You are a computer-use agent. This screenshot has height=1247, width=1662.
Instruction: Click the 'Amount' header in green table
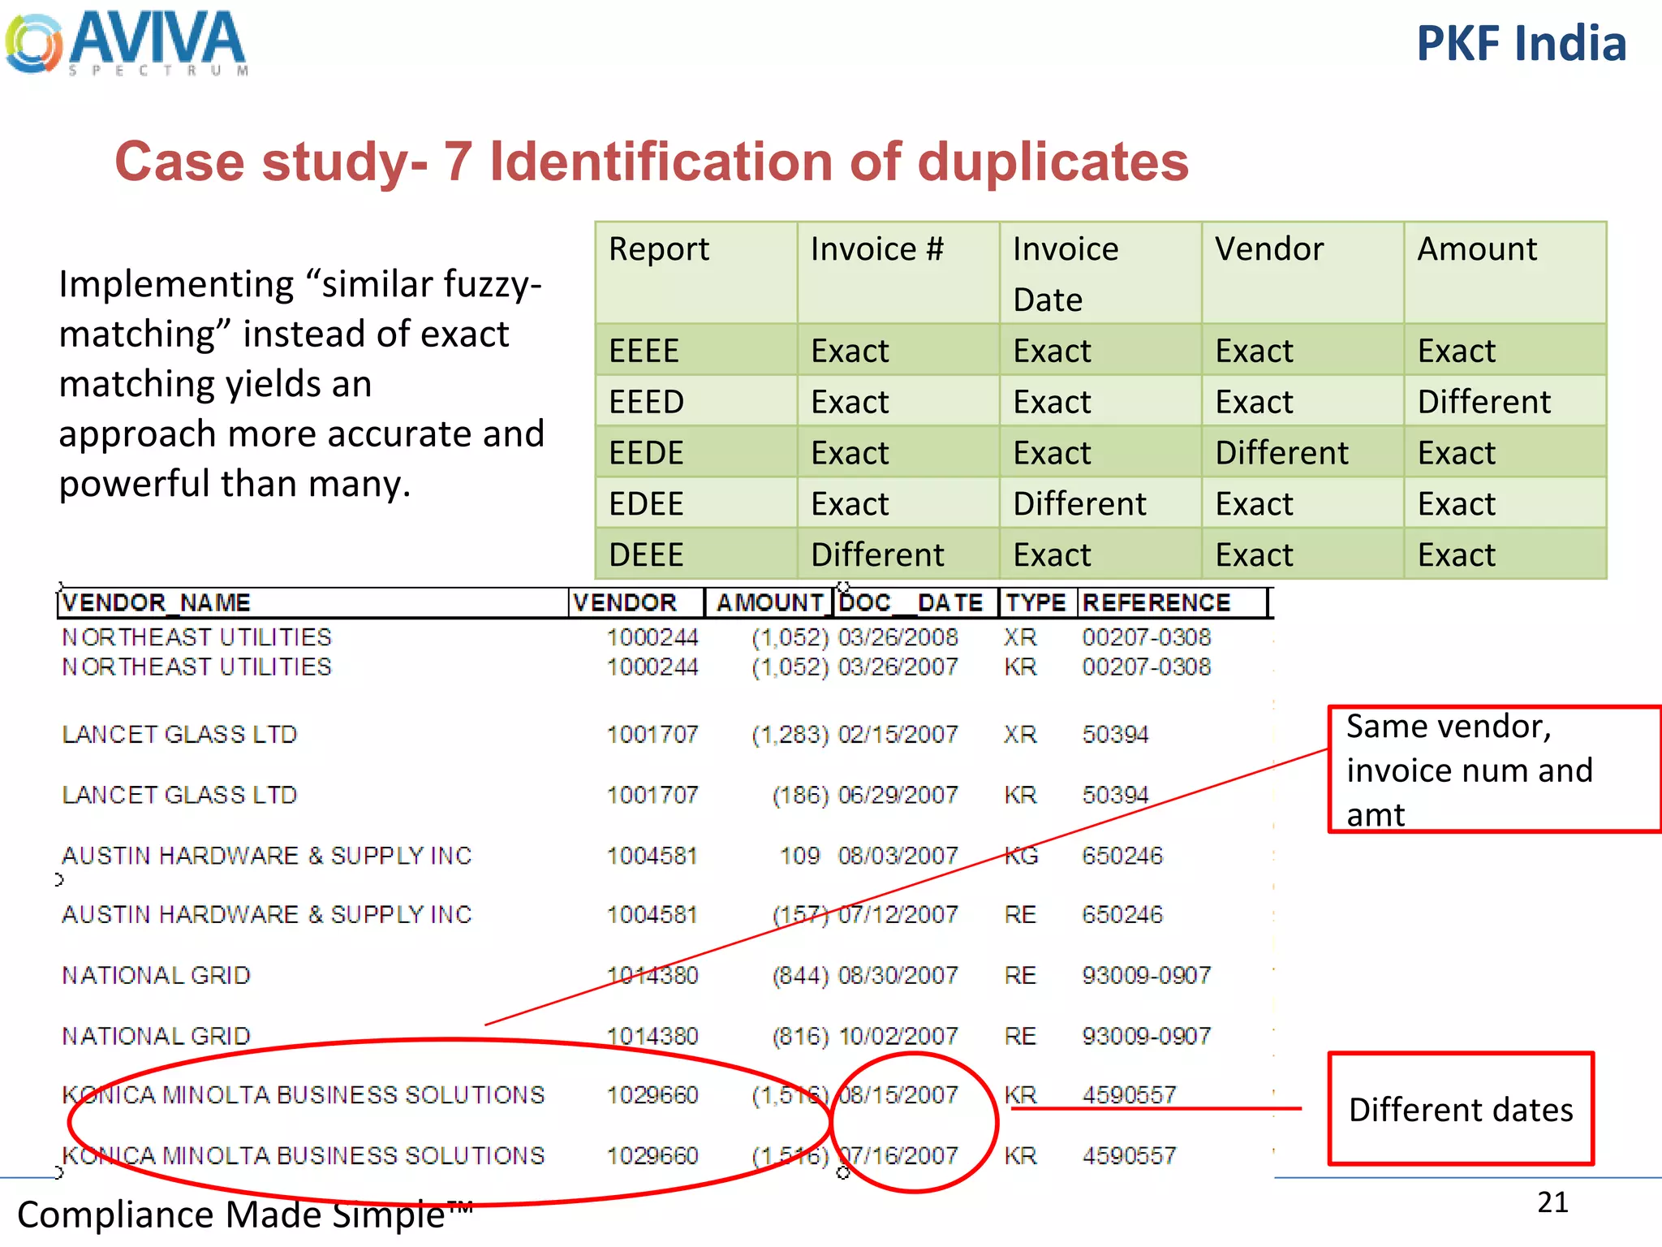click(x=1505, y=273)
